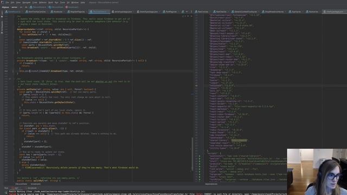
Task: Place the cursor on the dangerousUpdate method line
Action: pyautogui.click(x=53, y=29)
